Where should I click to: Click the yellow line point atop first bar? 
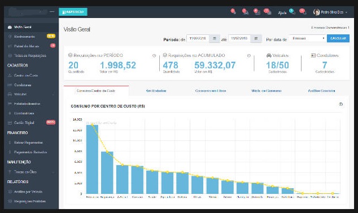tap(92, 125)
